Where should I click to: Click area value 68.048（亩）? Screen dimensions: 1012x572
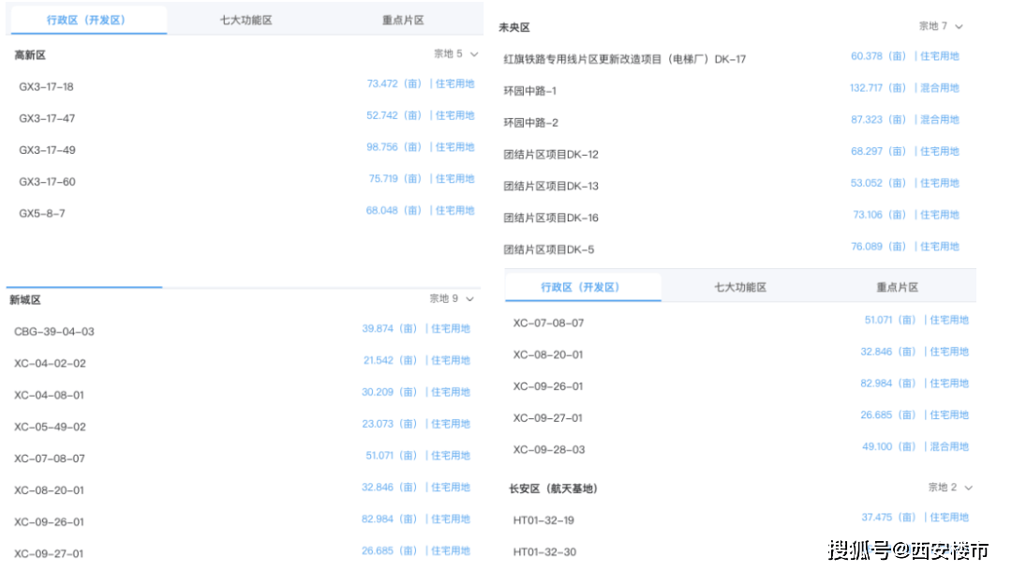click(394, 210)
